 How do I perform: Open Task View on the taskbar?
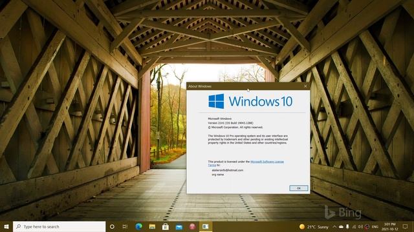tap(125, 226)
